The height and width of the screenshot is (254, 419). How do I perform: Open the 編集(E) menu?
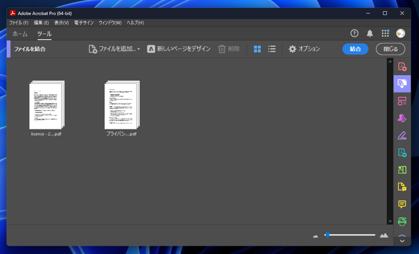pos(41,23)
